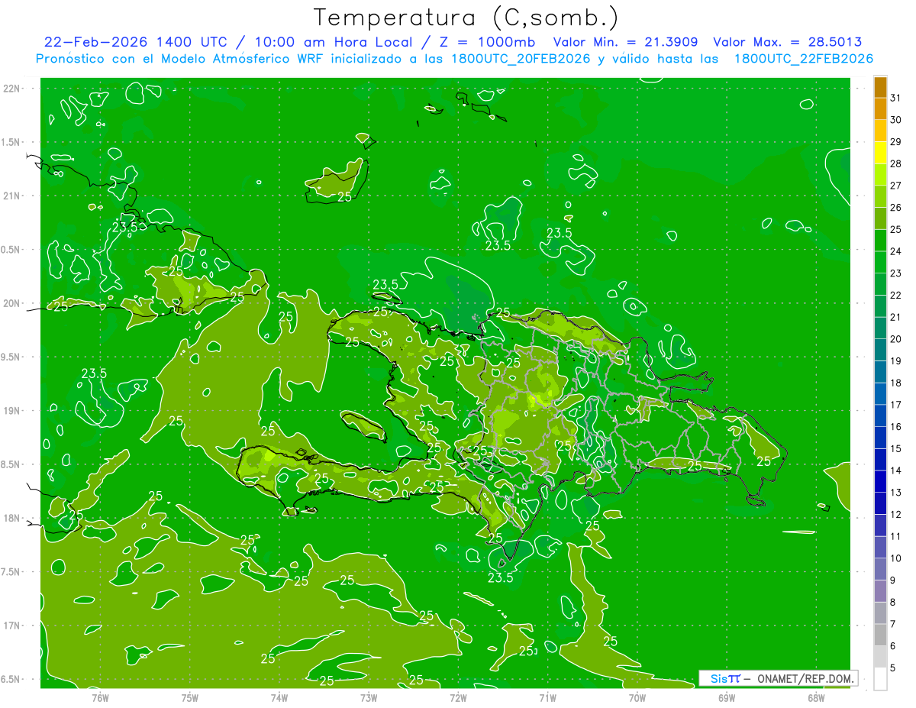Click the dark blue swatch between 12 and 13
Viewport: 916px width, 708px height.
point(880,504)
